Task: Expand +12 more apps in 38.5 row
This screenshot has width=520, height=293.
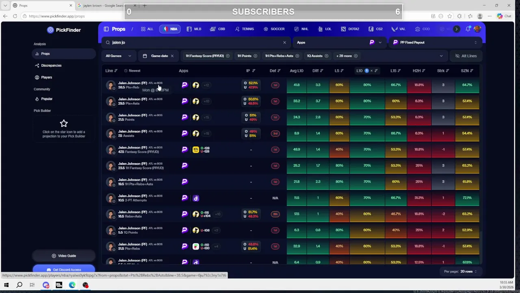Action: point(206,85)
